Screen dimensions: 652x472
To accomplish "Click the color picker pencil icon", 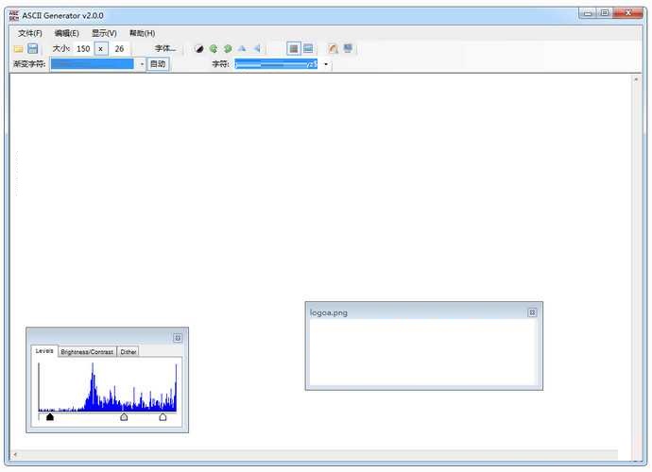I will pos(333,48).
